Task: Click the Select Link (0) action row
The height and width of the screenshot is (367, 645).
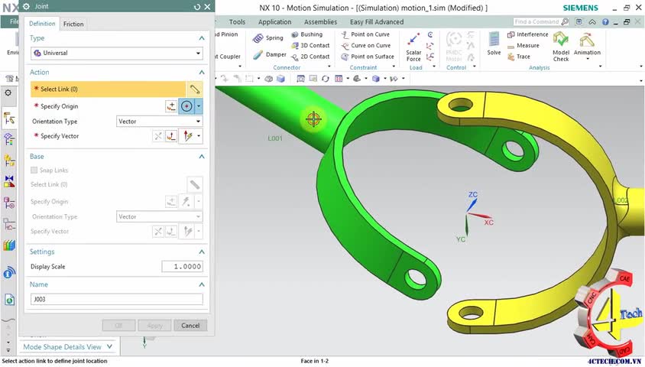Action: pyautogui.click(x=109, y=89)
